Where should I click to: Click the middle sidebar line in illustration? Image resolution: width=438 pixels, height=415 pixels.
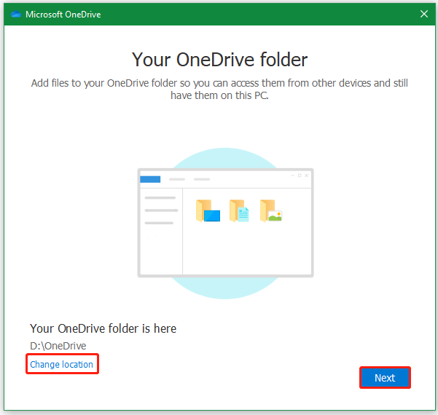click(x=160, y=210)
